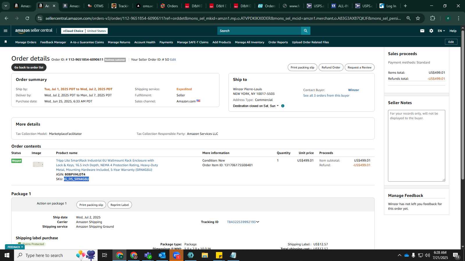Click Print packing slip at top
Viewport: 465px width, 261px height.
[302, 67]
